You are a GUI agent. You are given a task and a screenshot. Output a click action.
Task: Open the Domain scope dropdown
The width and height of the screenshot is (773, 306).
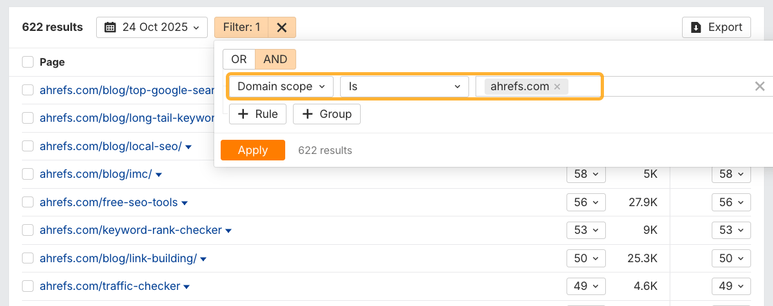click(x=281, y=86)
